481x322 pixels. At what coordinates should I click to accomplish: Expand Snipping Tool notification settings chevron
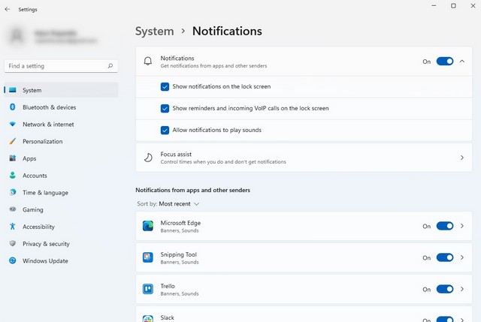(462, 257)
